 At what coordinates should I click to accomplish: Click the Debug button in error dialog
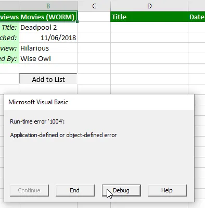(x=121, y=190)
